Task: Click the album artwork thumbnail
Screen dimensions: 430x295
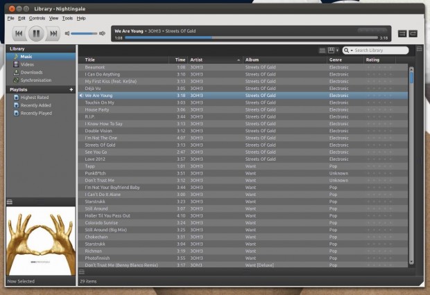Action: click(41, 241)
